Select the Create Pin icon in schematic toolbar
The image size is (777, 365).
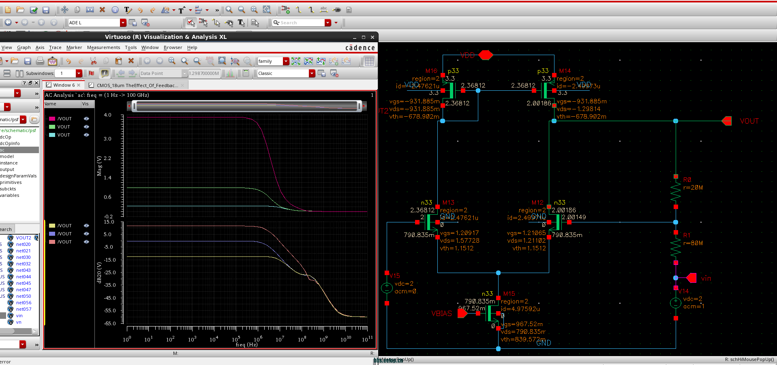coord(336,10)
